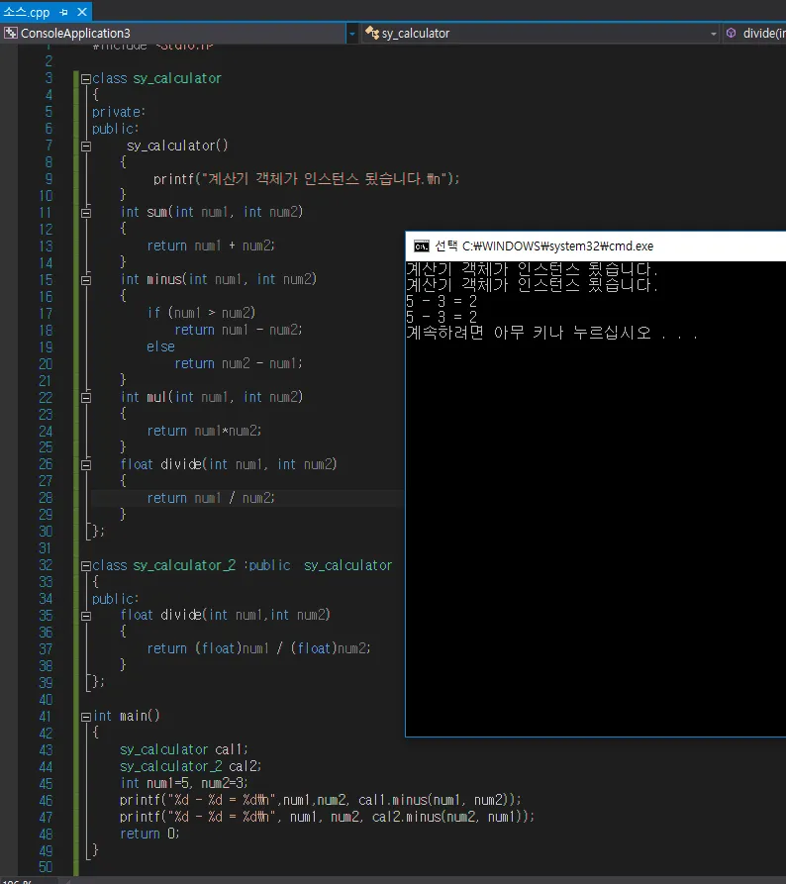Viewport: 786px width, 884px height.
Task: Click 'sy_calculator_2 cal2;' declaration line
Action: (x=191, y=766)
